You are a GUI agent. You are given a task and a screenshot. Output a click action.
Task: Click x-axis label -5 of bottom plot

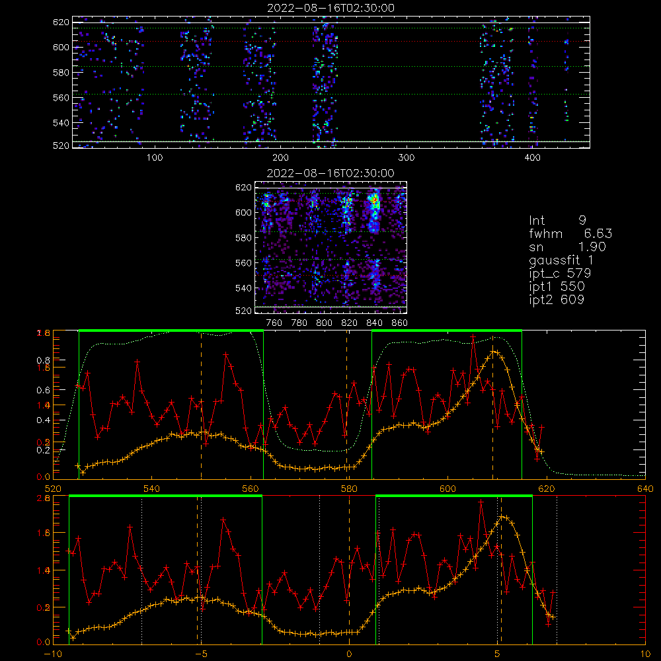[x=201, y=654]
